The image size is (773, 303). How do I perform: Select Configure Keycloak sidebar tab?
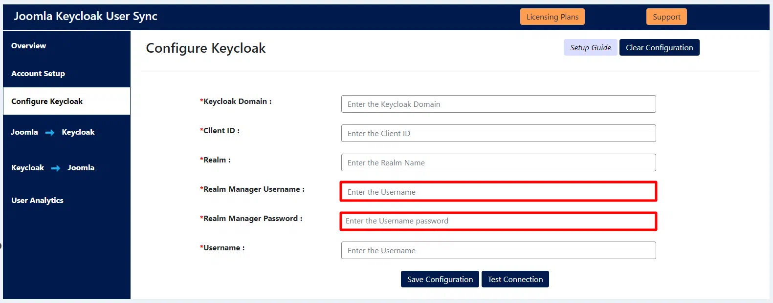tap(66, 101)
